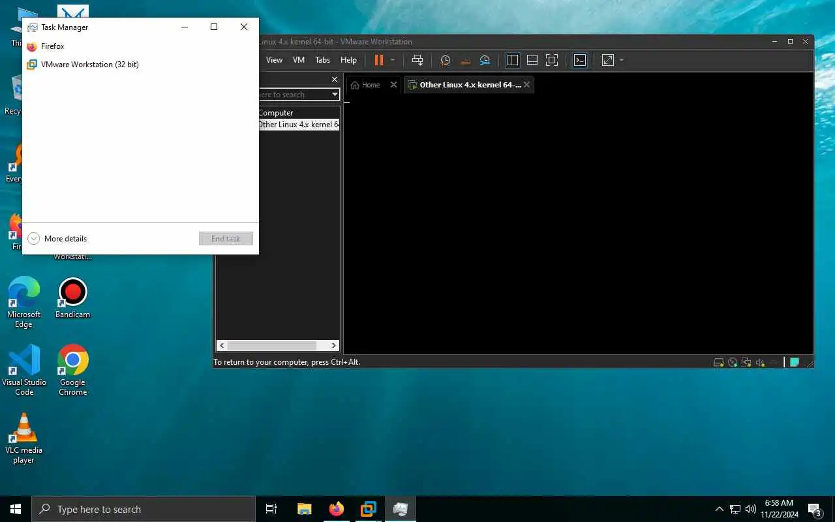
Task: Open File Explorer from the taskbar
Action: click(x=304, y=509)
